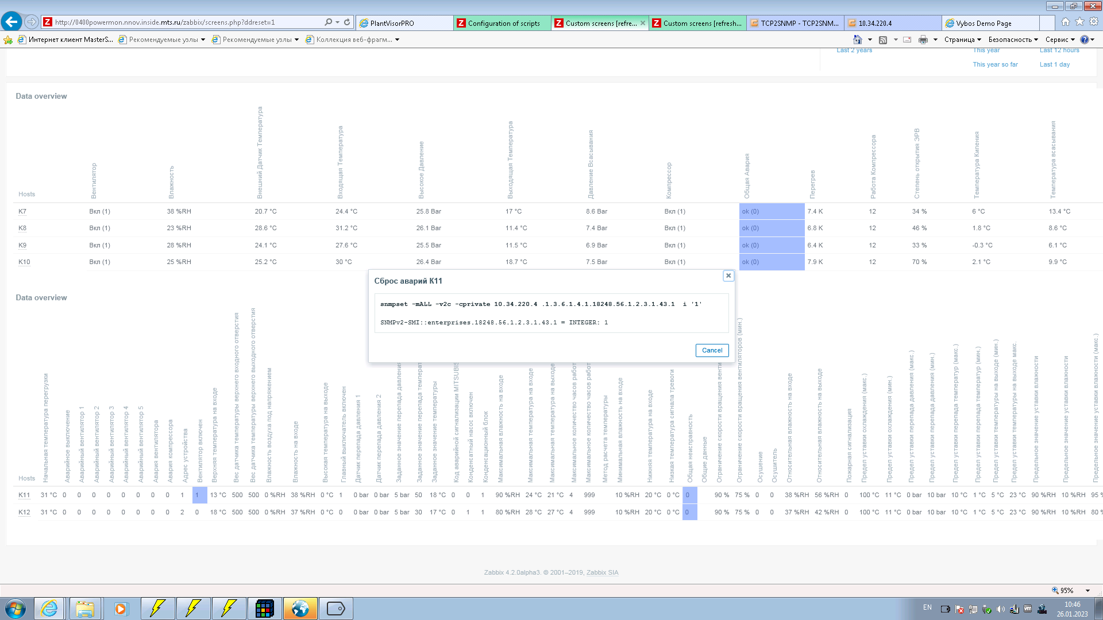Close the Сброс аварий К11 dialog

pyautogui.click(x=728, y=276)
